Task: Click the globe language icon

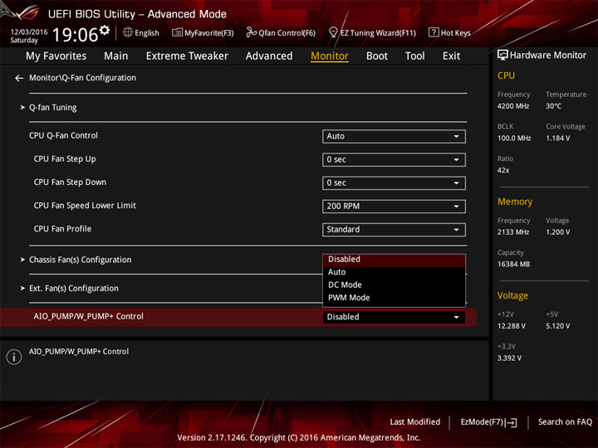Action: pyautogui.click(x=128, y=32)
